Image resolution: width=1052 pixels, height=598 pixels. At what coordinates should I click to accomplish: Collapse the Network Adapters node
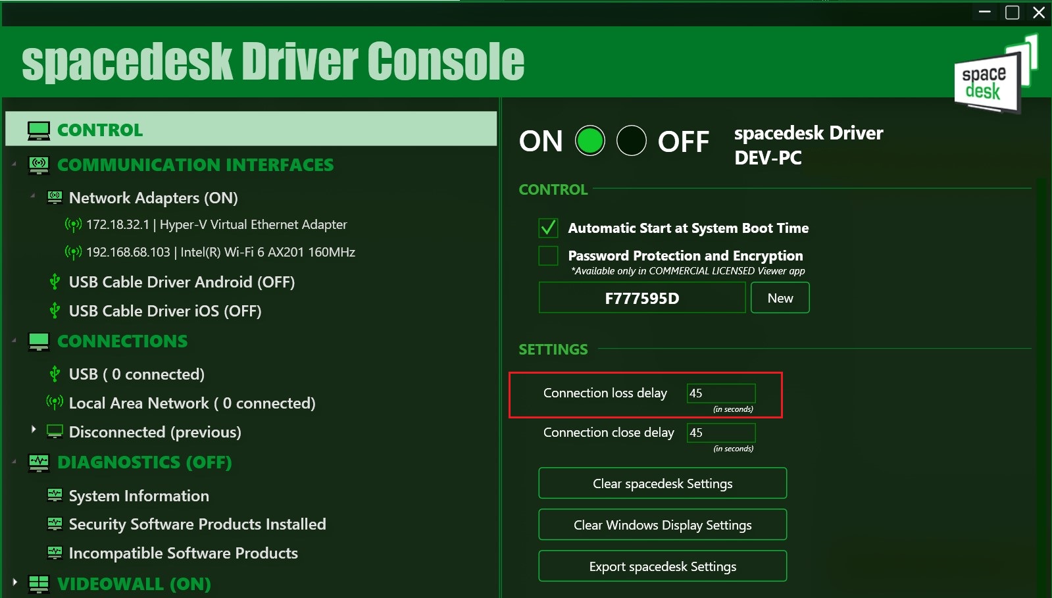point(33,196)
